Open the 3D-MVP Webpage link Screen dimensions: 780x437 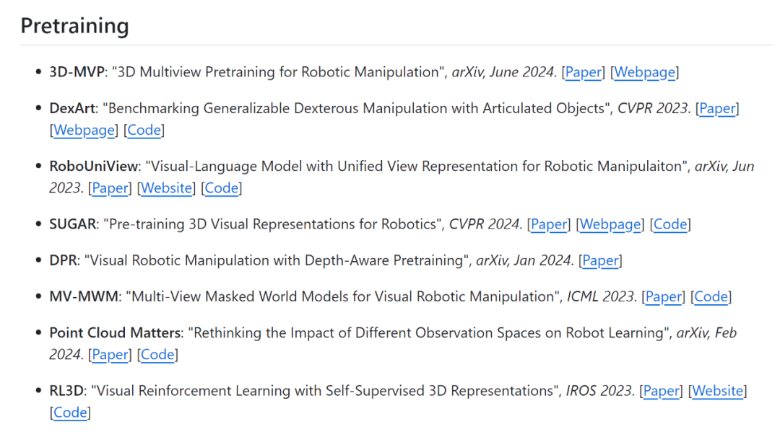point(644,72)
